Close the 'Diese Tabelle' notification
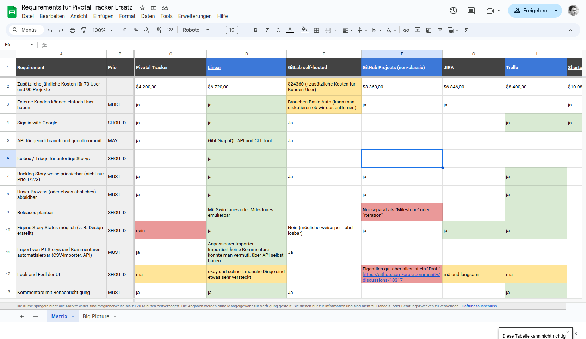This screenshot has width=586, height=339. tap(568, 332)
